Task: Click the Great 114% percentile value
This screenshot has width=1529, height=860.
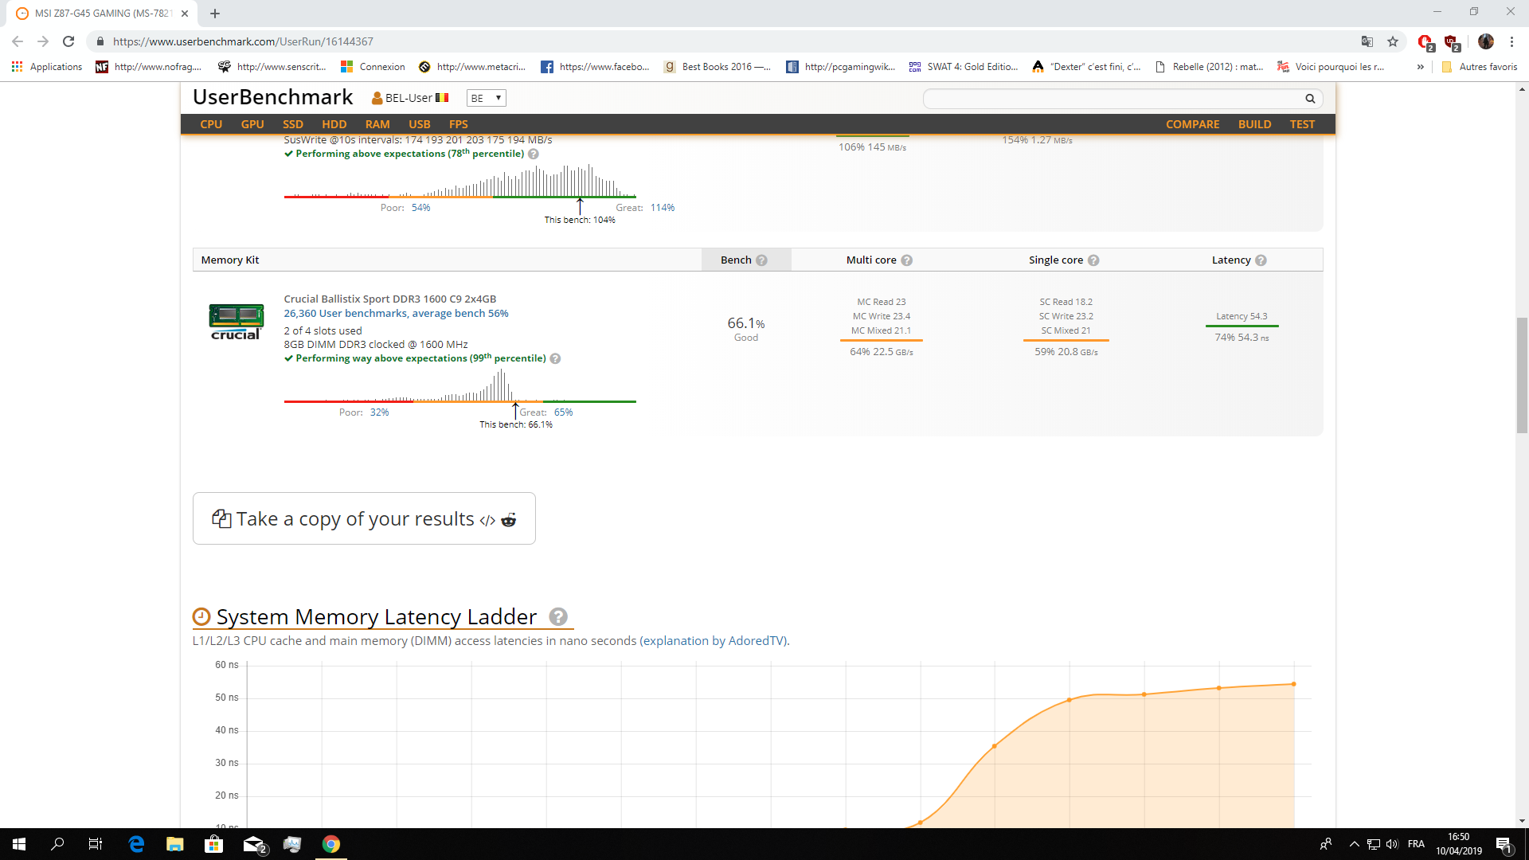Action: pyautogui.click(x=663, y=208)
